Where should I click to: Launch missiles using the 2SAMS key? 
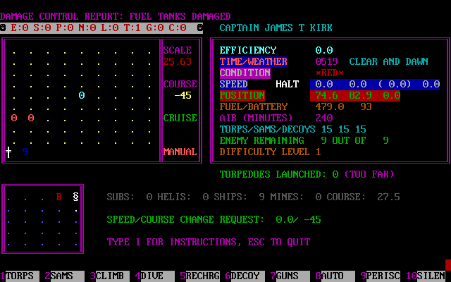62,276
